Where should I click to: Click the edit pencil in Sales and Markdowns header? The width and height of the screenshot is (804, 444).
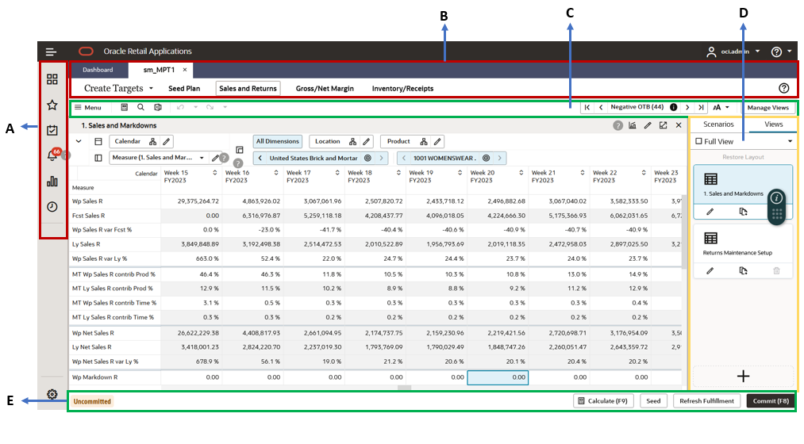[x=648, y=125]
